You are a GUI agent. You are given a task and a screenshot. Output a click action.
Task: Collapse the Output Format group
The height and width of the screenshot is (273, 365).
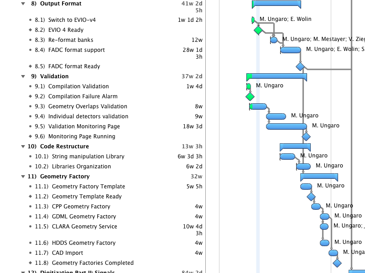point(23,4)
